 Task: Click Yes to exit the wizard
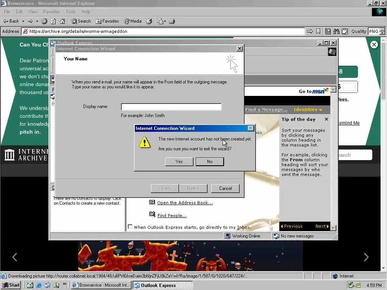[179, 162]
